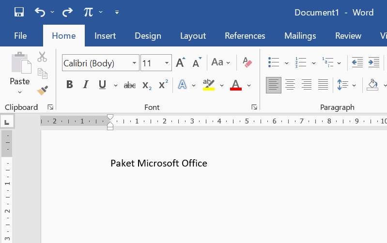
Task: Toggle Strikethrough abc formatting
Action: (x=130, y=85)
